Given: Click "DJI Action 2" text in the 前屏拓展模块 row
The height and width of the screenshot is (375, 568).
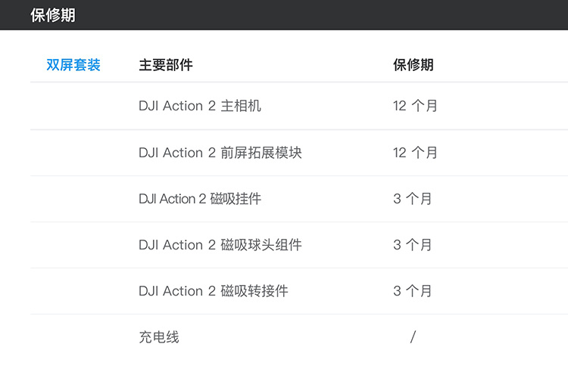Looking at the screenshot, I should [x=176, y=153].
